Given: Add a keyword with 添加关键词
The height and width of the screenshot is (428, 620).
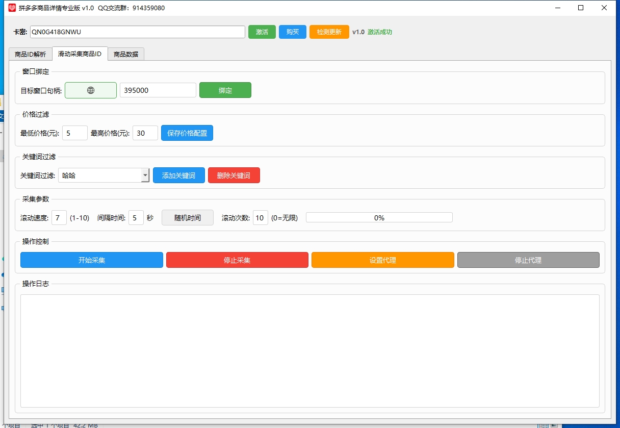Looking at the screenshot, I should pos(179,175).
